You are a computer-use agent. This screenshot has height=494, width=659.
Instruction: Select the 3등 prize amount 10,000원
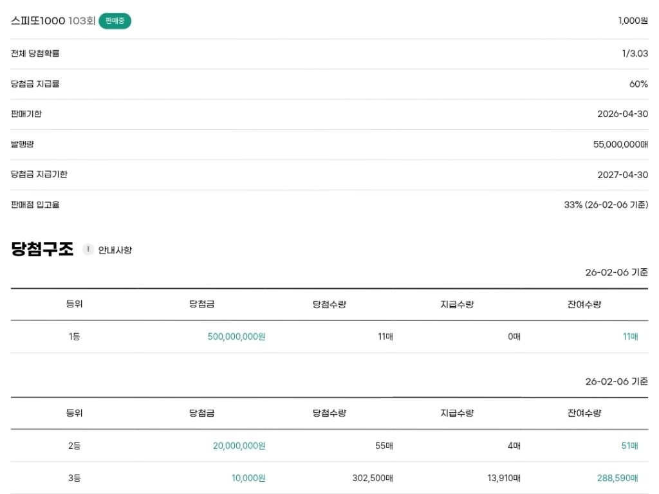coord(248,478)
